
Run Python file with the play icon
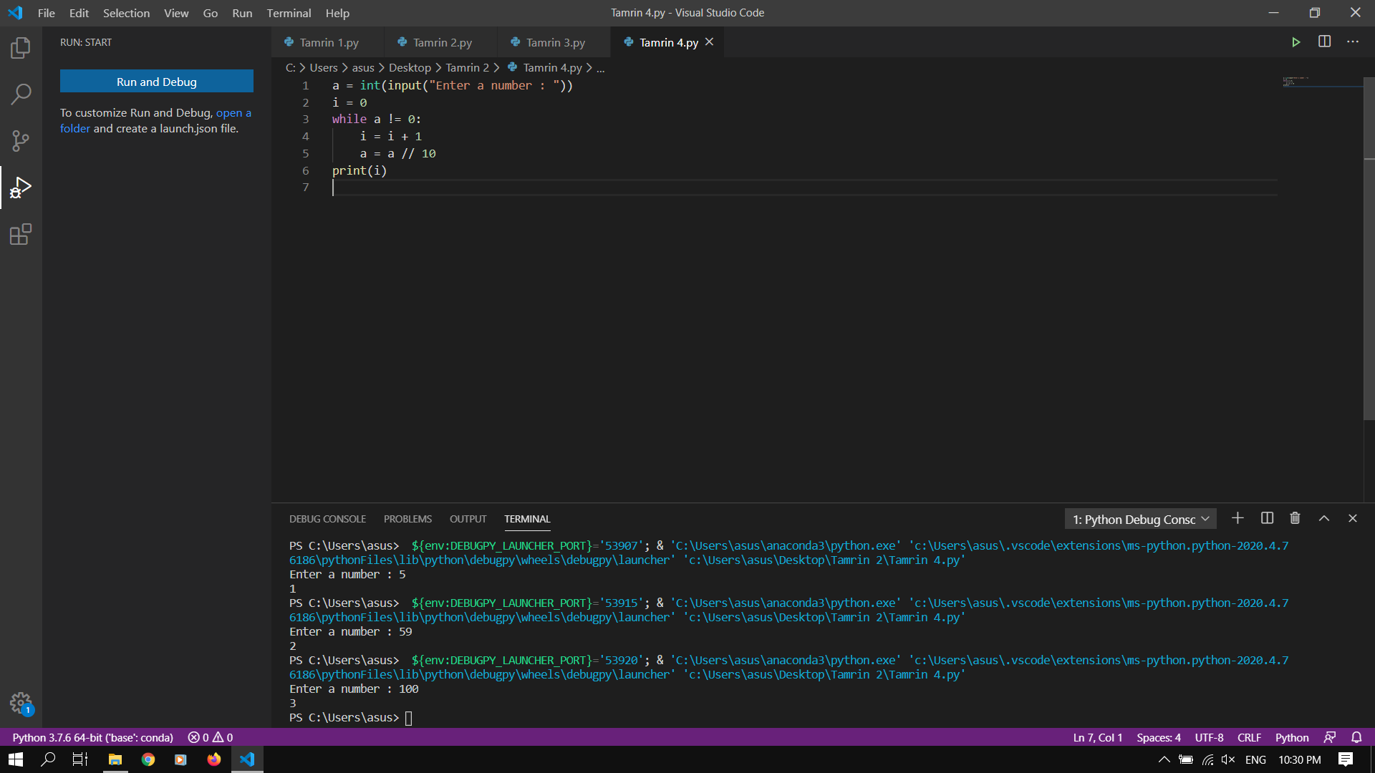[1296, 42]
